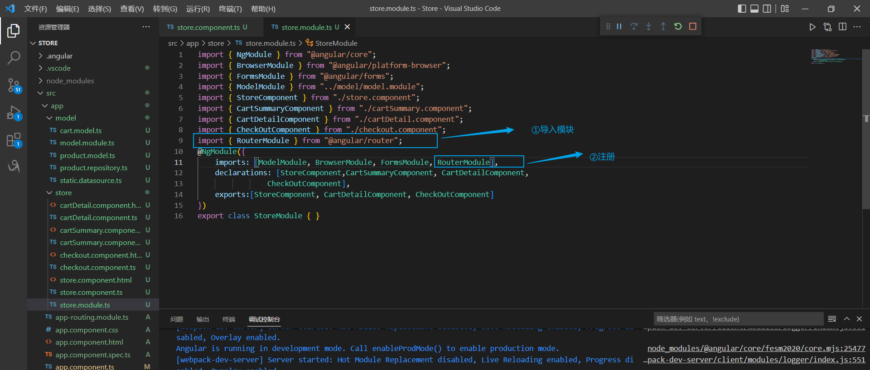Viewport: 870px width, 370px height.
Task: Collapse the store folder in explorer
Action: tap(63, 192)
